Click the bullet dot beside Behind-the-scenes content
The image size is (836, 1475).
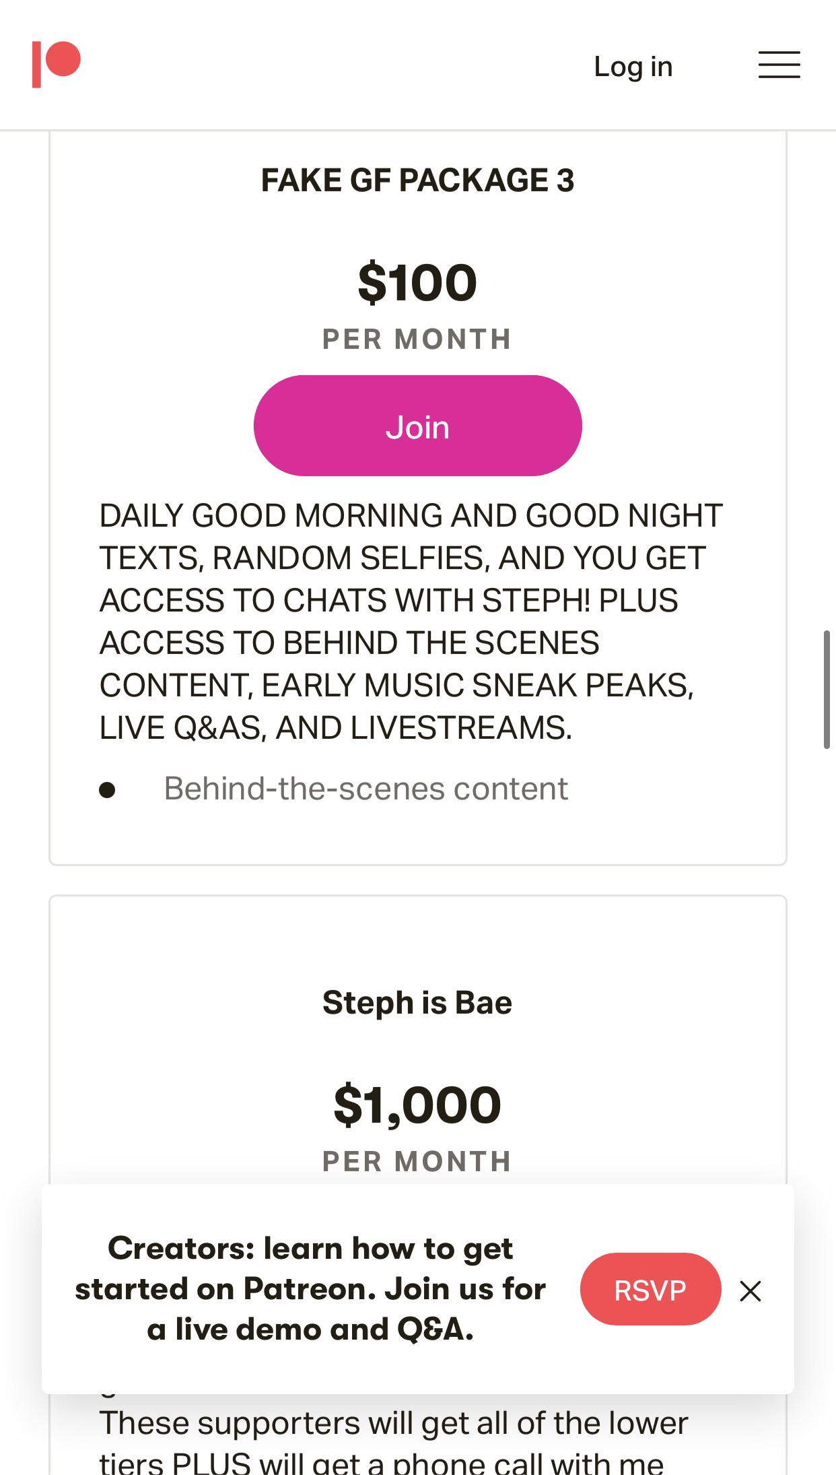pyautogui.click(x=107, y=789)
